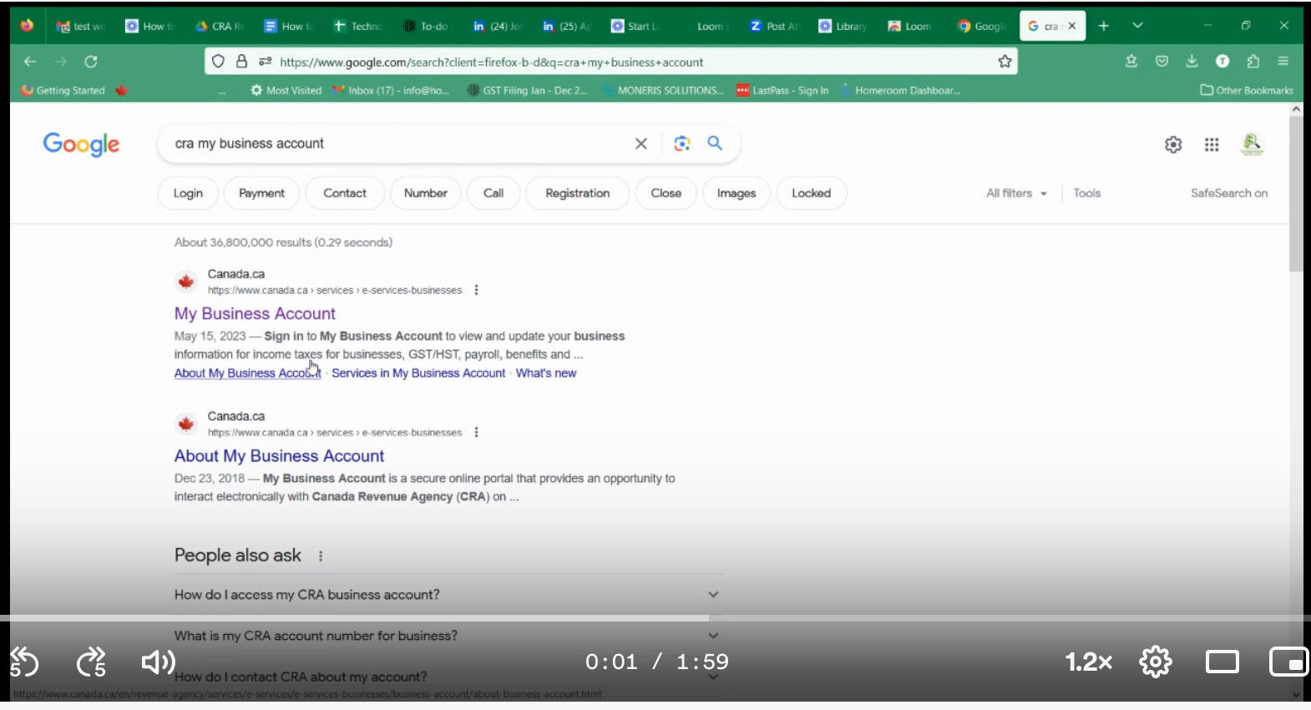Open Google quick settings gear
This screenshot has height=710, width=1311.
tap(1173, 145)
